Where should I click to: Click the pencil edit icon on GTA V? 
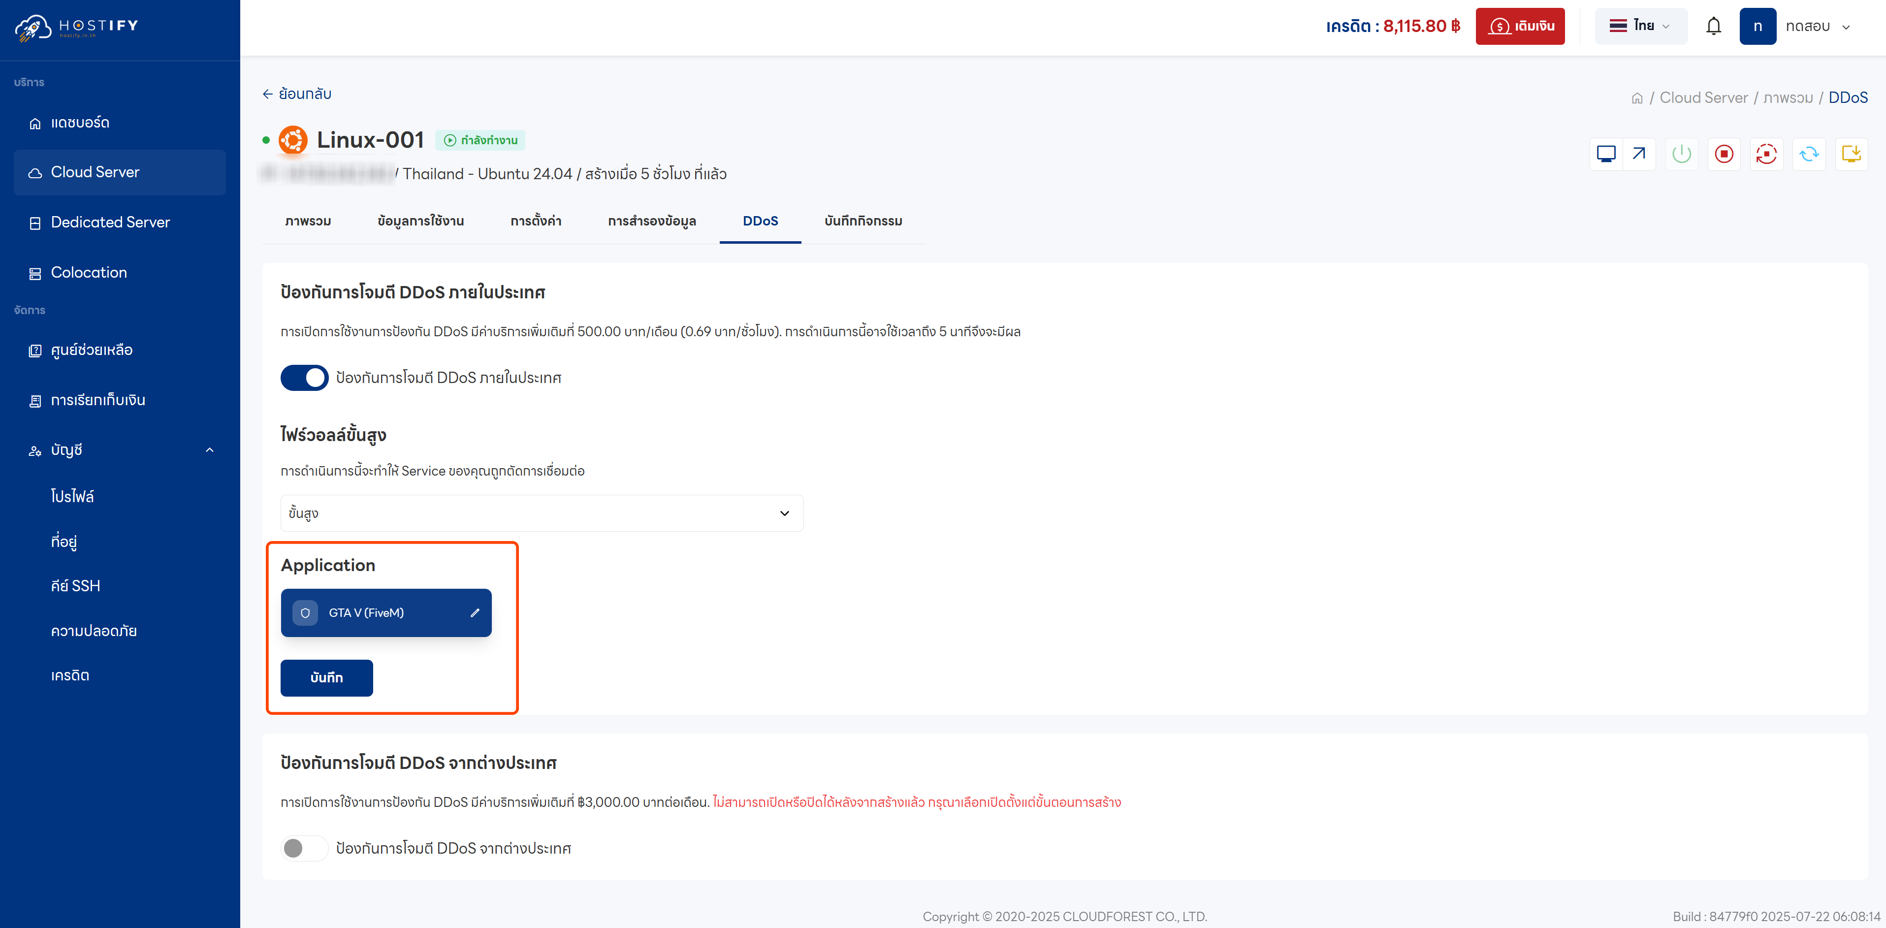tap(475, 612)
